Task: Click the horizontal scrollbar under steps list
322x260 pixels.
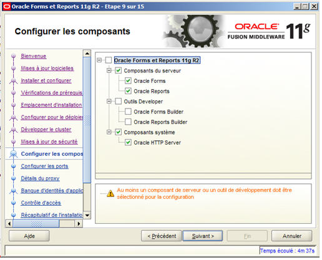Action: tap(44, 224)
